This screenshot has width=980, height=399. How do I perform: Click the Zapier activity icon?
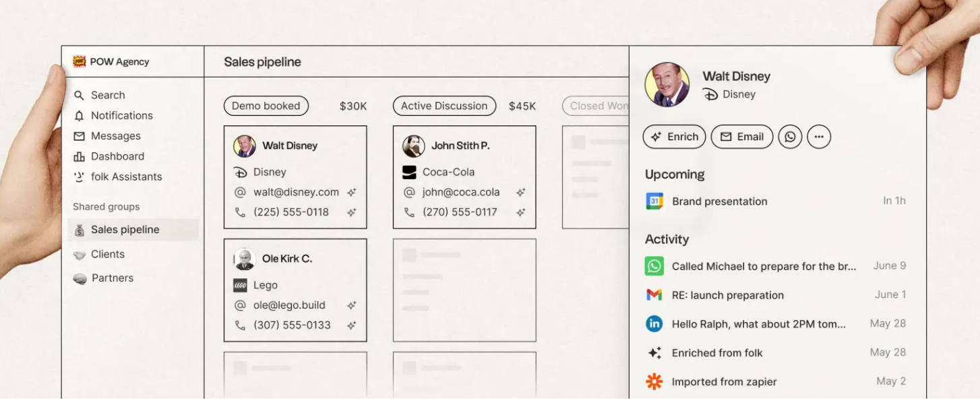[654, 381]
